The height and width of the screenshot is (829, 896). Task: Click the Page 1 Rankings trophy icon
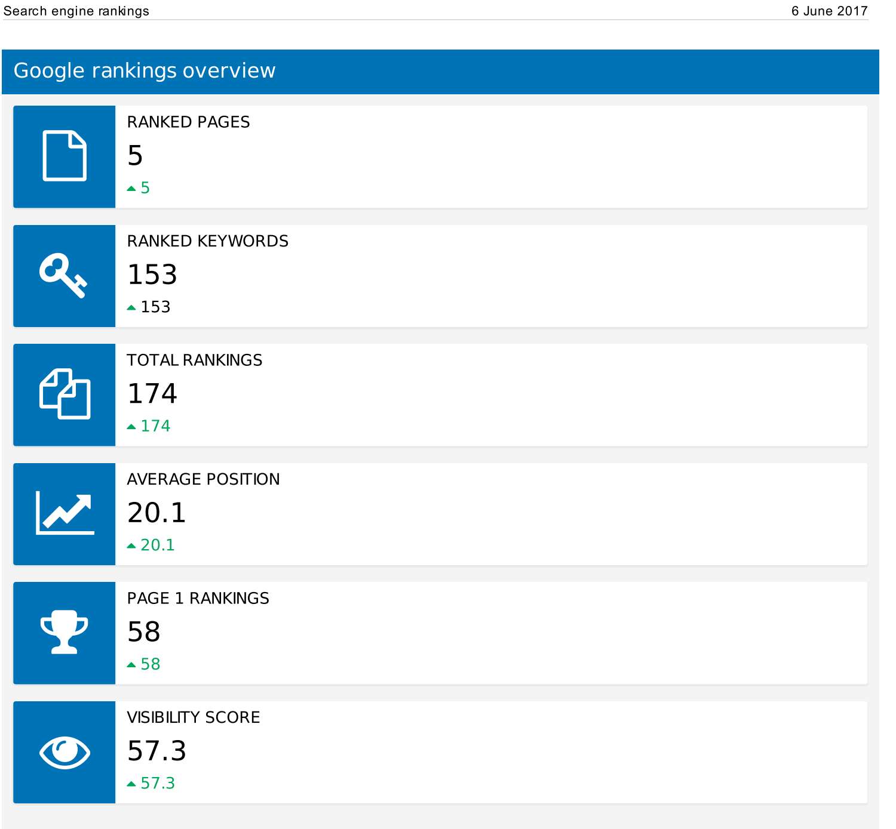[x=64, y=633]
